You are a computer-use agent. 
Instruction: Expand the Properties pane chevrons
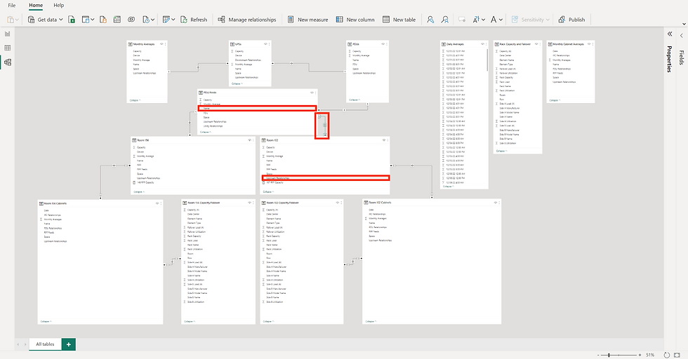coord(670,34)
